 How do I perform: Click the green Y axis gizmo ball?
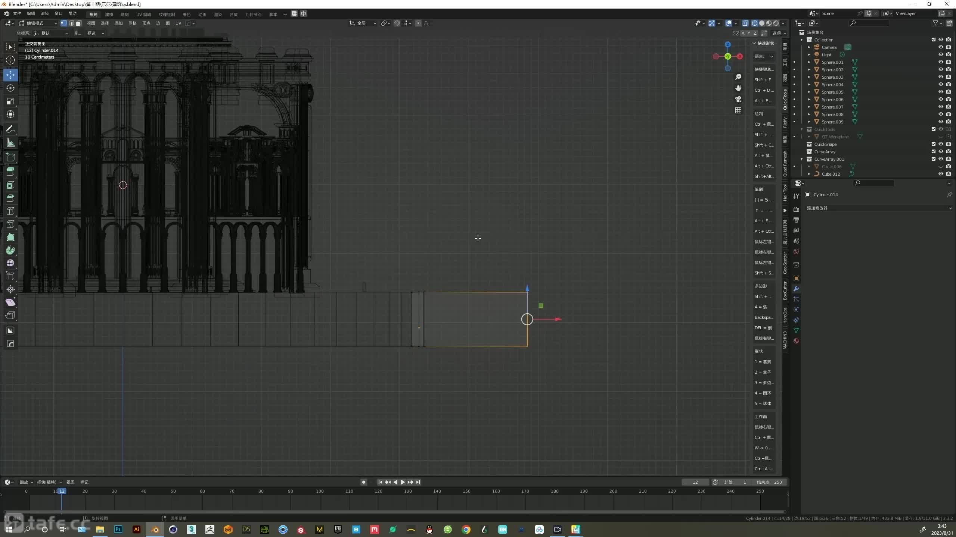[728, 56]
